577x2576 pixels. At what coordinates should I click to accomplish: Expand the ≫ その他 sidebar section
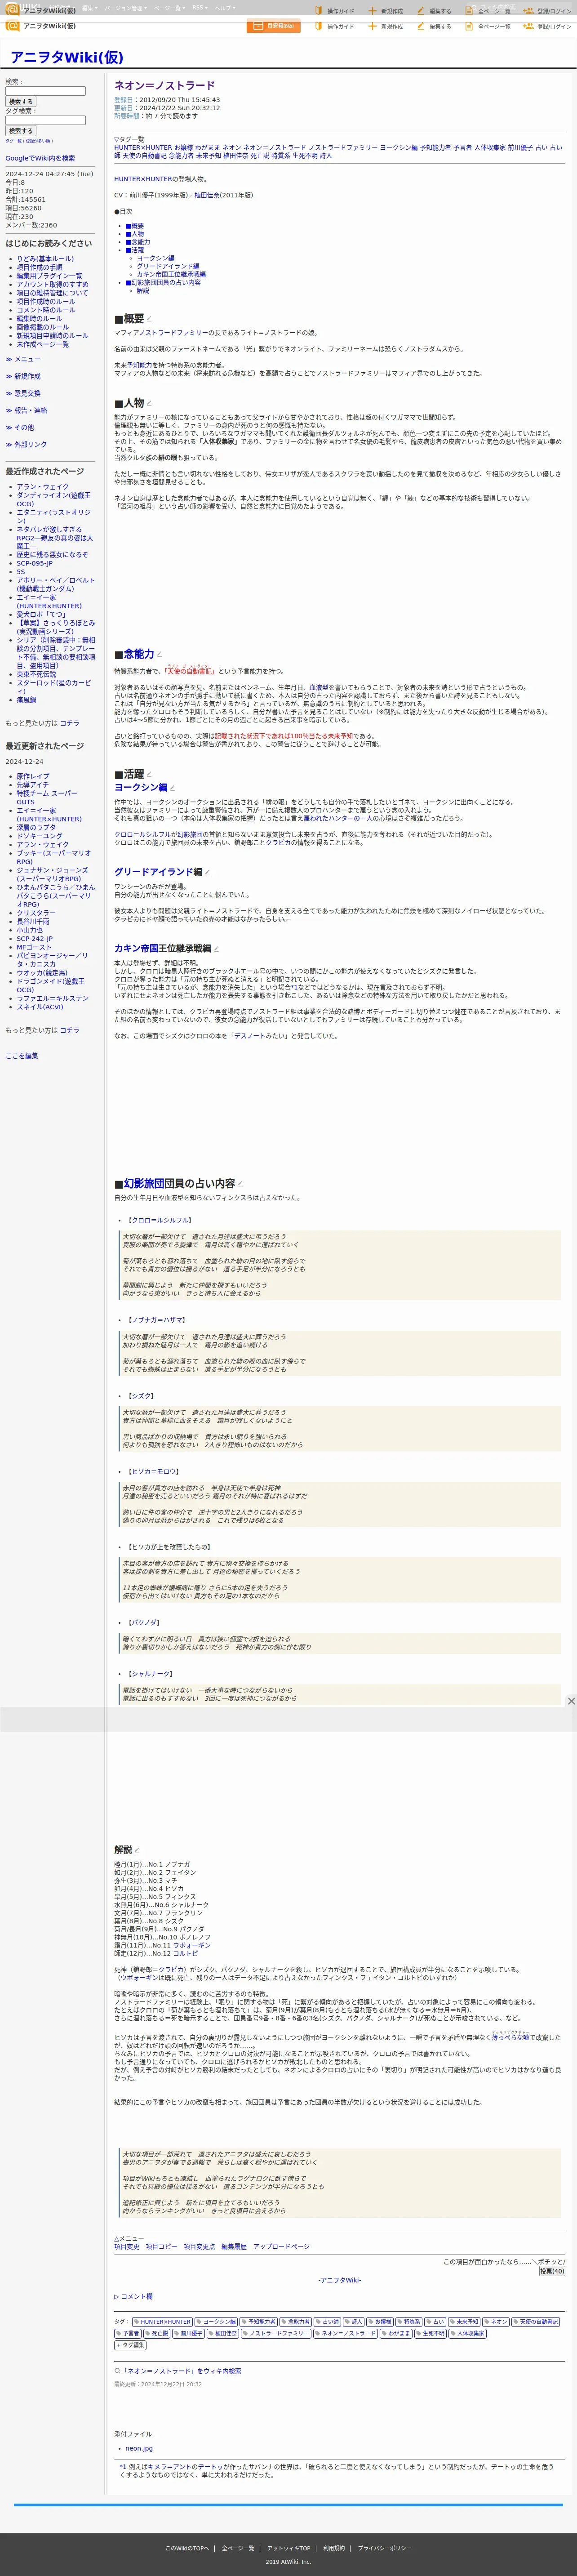pyautogui.click(x=20, y=427)
